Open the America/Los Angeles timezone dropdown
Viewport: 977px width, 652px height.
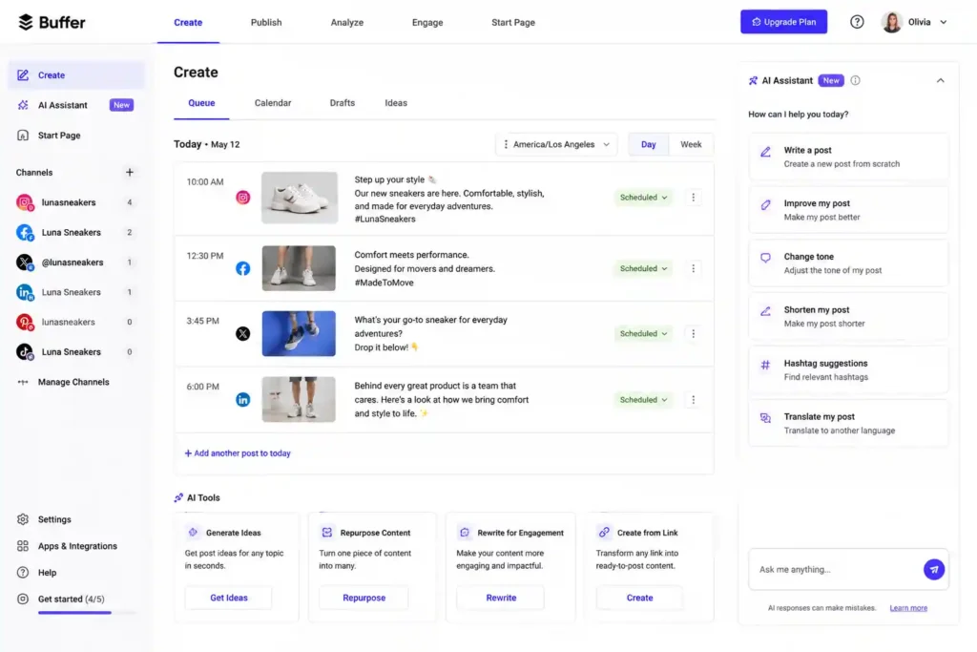(x=556, y=144)
